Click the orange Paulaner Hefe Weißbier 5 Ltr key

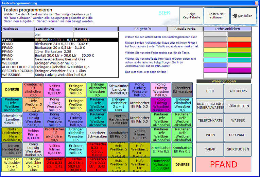click(33, 104)
